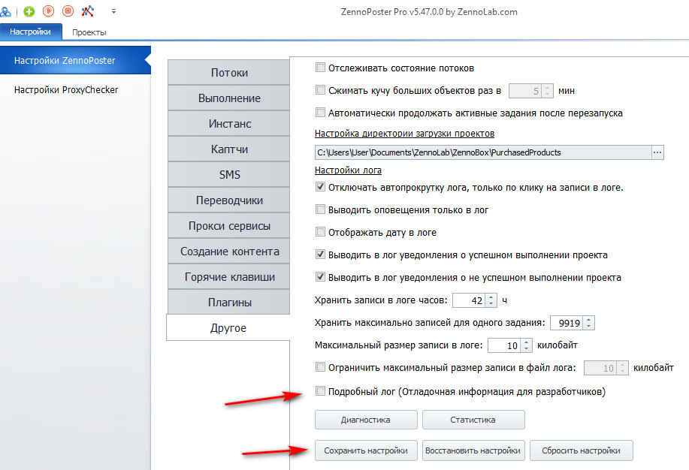Enable Отображать дату в логе checkbox

(320, 232)
